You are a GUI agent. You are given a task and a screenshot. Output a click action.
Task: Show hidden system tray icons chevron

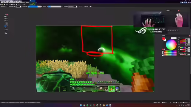pyautogui.click(x=177, y=105)
